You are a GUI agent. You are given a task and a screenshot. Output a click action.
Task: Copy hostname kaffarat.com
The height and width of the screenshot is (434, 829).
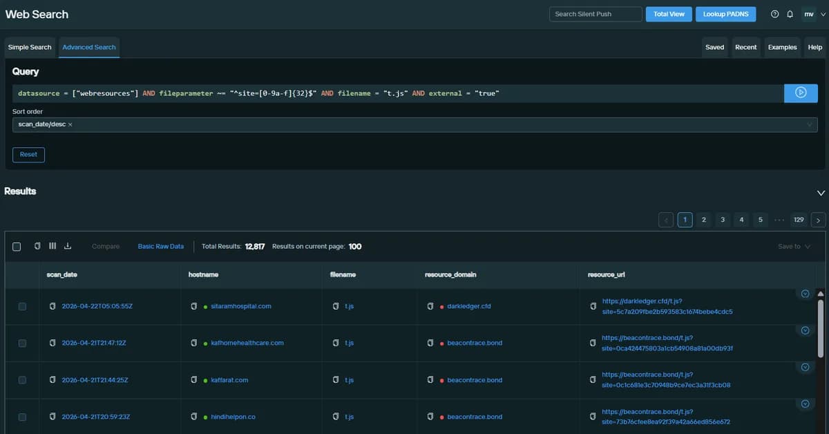pos(194,380)
